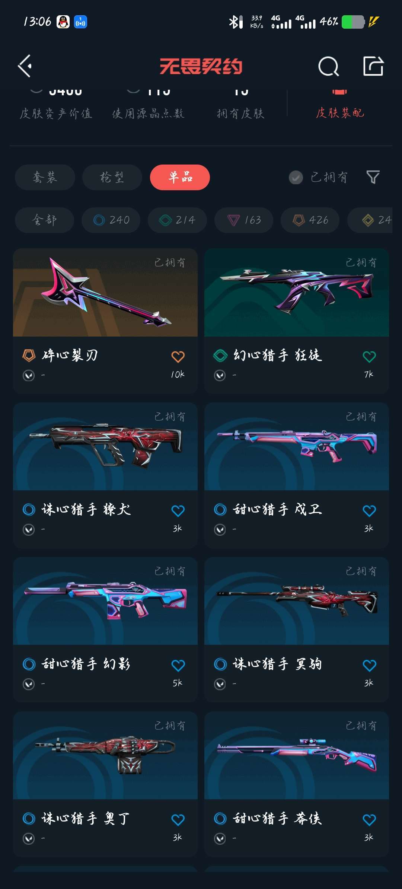Select the 163 pink tier filter
Screen dimensions: 402x889
pyautogui.click(x=244, y=220)
